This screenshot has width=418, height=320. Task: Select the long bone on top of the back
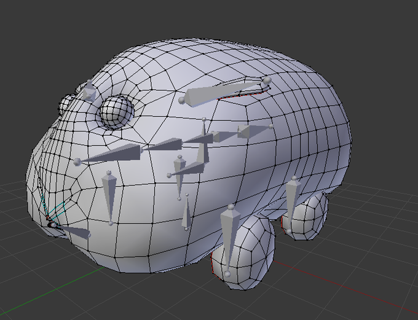(224, 93)
